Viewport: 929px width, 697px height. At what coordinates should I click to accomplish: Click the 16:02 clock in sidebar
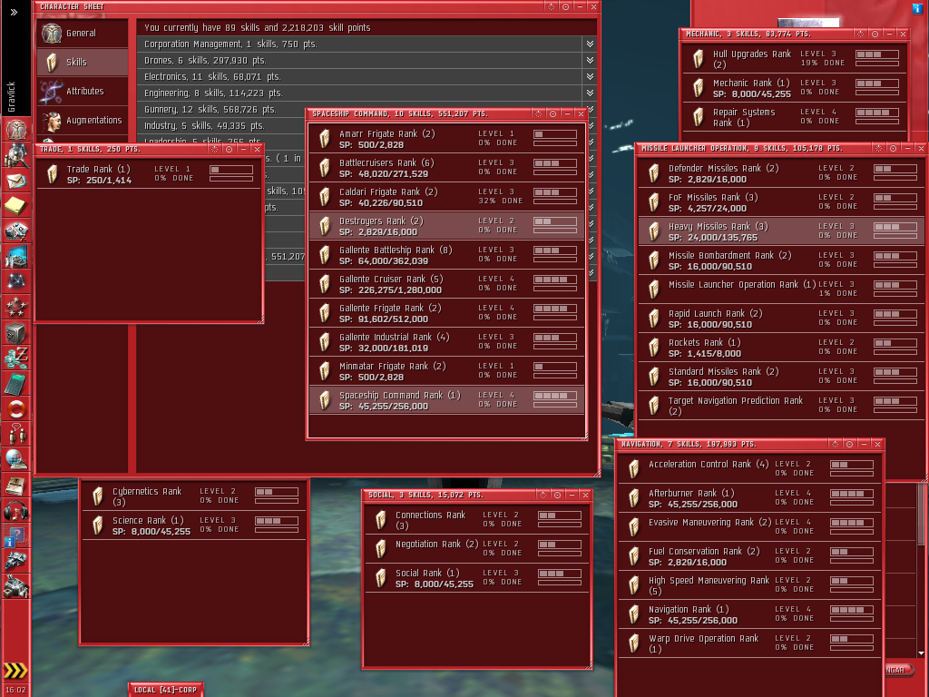(x=15, y=690)
